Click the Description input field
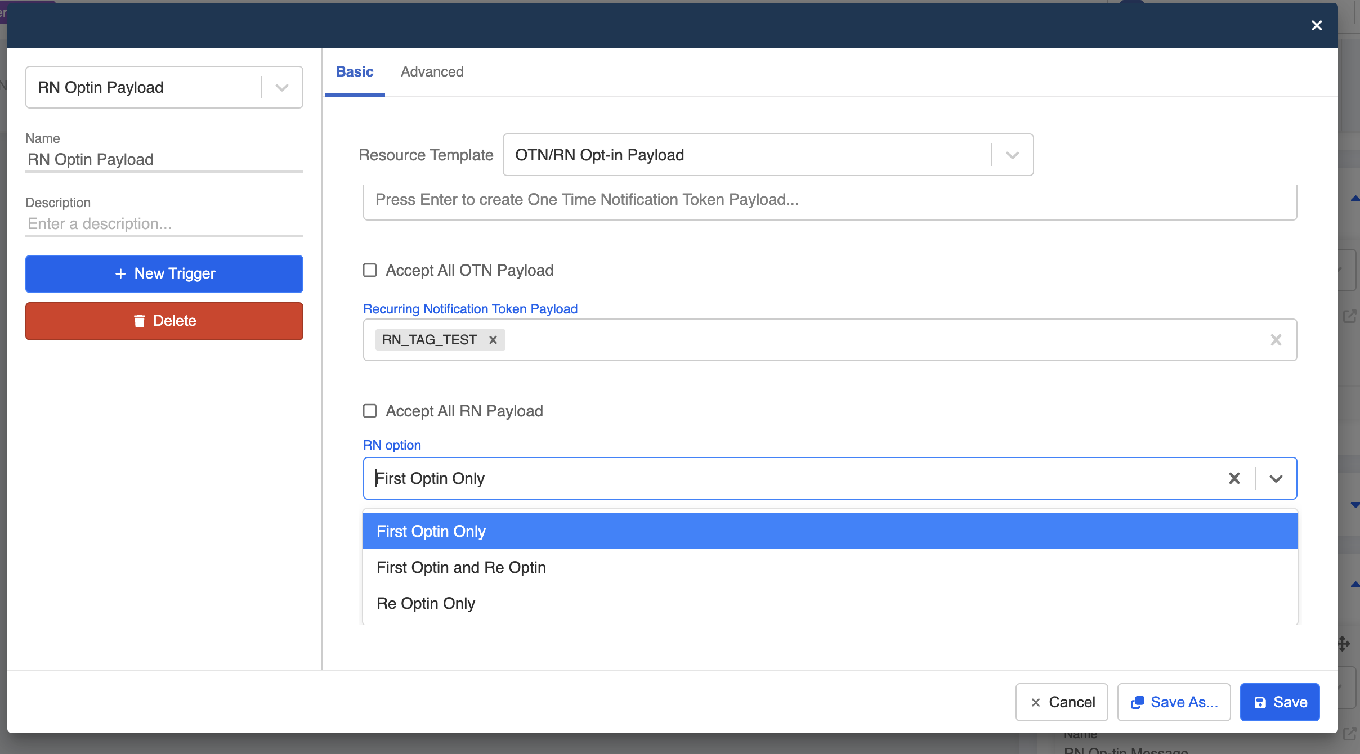Viewport: 1360px width, 754px height. pyautogui.click(x=163, y=224)
